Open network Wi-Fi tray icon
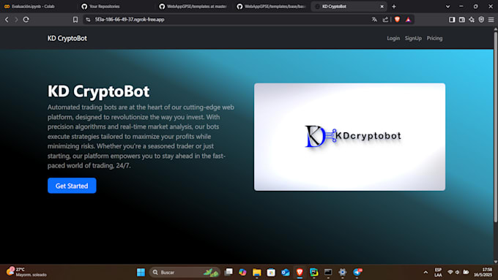This screenshot has height=280, width=498. coord(450,273)
